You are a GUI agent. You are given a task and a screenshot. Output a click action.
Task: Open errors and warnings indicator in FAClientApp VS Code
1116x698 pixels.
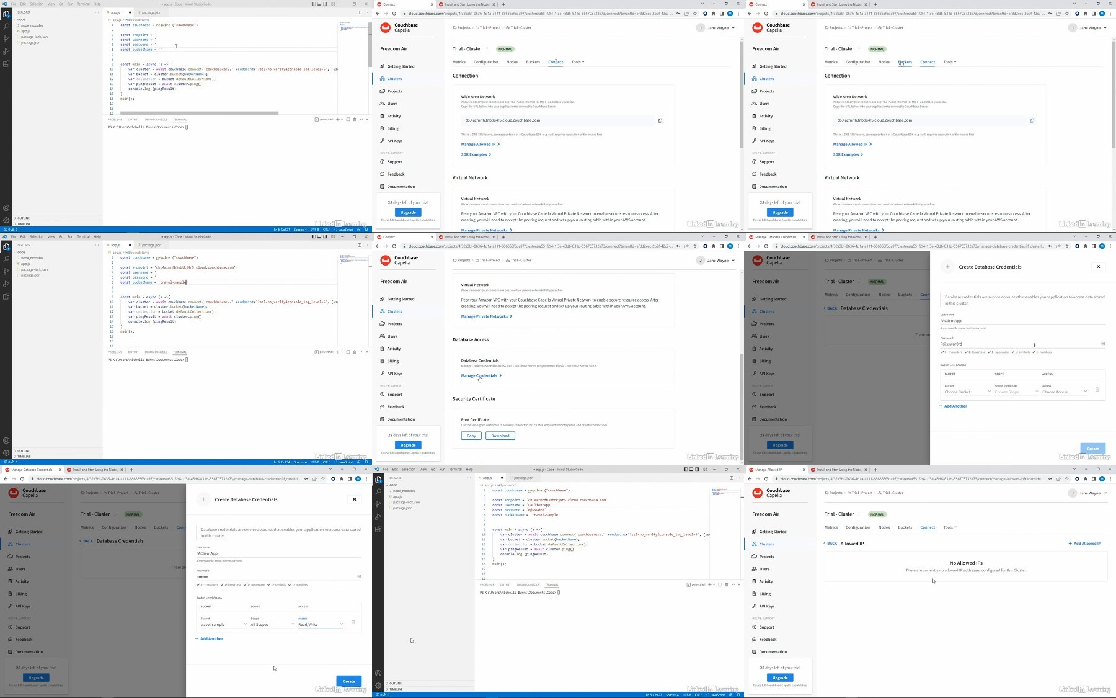click(x=383, y=695)
